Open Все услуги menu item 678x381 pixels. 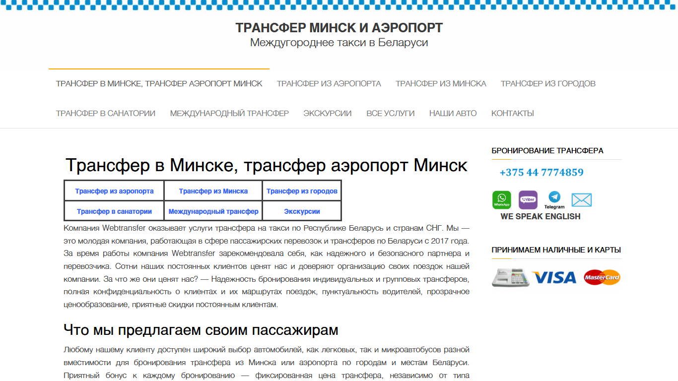tap(391, 113)
